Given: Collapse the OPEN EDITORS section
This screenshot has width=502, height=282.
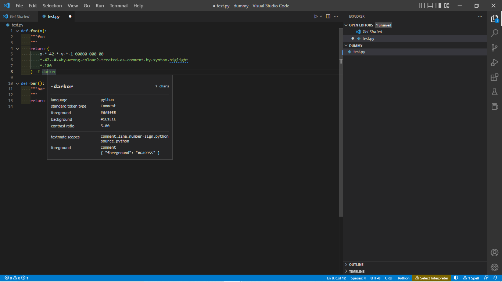Looking at the screenshot, I should [345, 25].
